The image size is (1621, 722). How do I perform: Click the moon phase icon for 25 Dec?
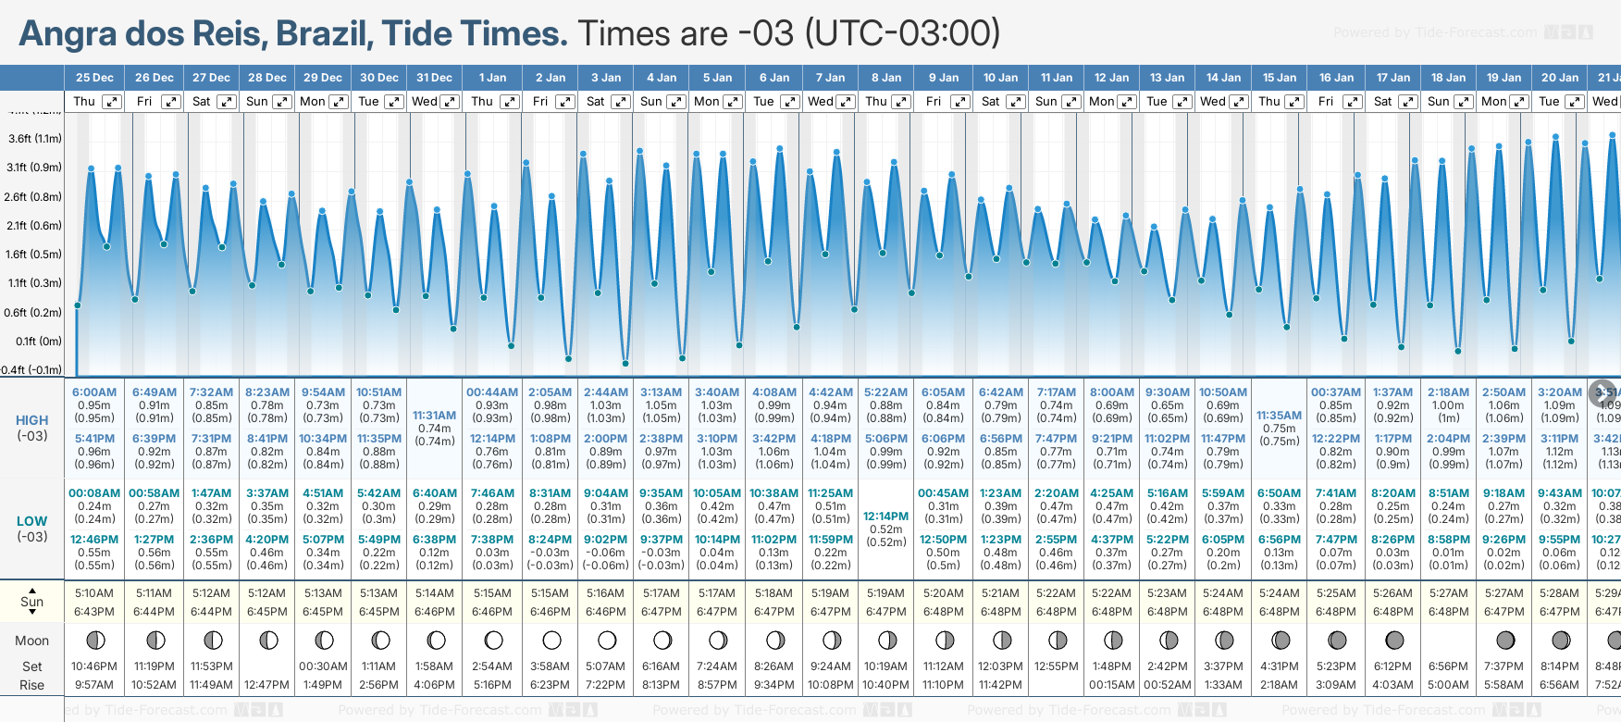[x=94, y=640]
